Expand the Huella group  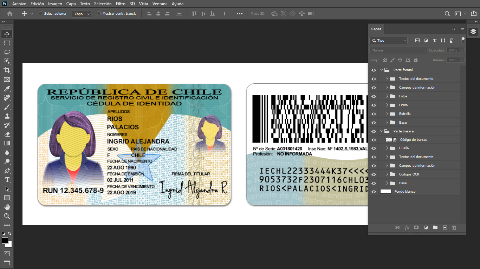pyautogui.click(x=387, y=148)
